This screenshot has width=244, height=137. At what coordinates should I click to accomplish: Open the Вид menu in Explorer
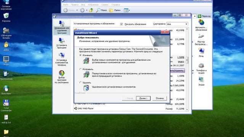tap(83, 5)
